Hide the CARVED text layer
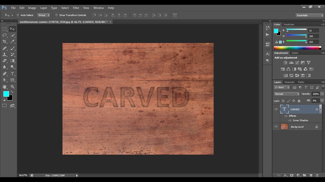This screenshot has height=182, width=325. click(276, 109)
